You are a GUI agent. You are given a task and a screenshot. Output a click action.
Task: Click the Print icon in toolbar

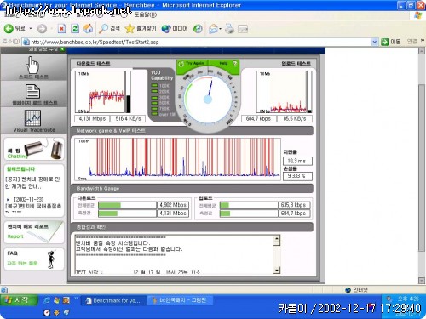(x=229, y=28)
